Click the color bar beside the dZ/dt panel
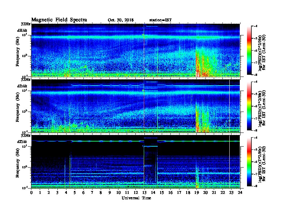Viewport: 286px width, 221px height. [249, 162]
